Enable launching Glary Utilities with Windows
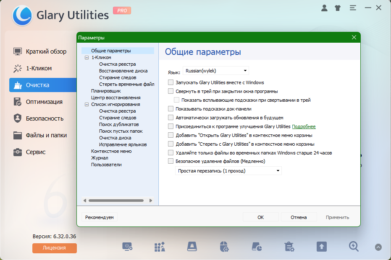Image resolution: width=391 pixels, height=260 pixels. 171,82
